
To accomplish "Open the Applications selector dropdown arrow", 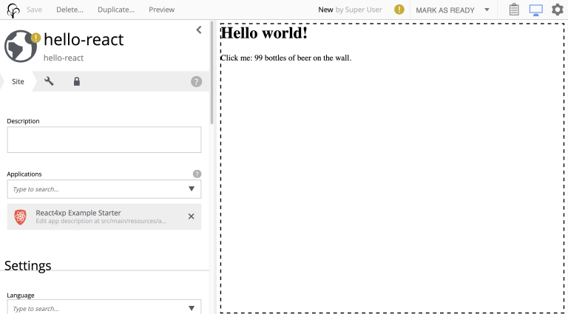I will pyautogui.click(x=192, y=189).
